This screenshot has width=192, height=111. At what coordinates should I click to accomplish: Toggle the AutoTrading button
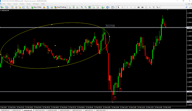pyautogui.click(x=60, y=7)
